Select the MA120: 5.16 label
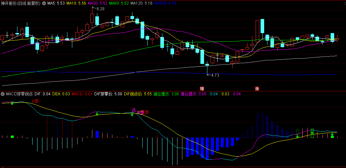Image resolution: width=346 pixels, height=168 pixels. pos(141,3)
